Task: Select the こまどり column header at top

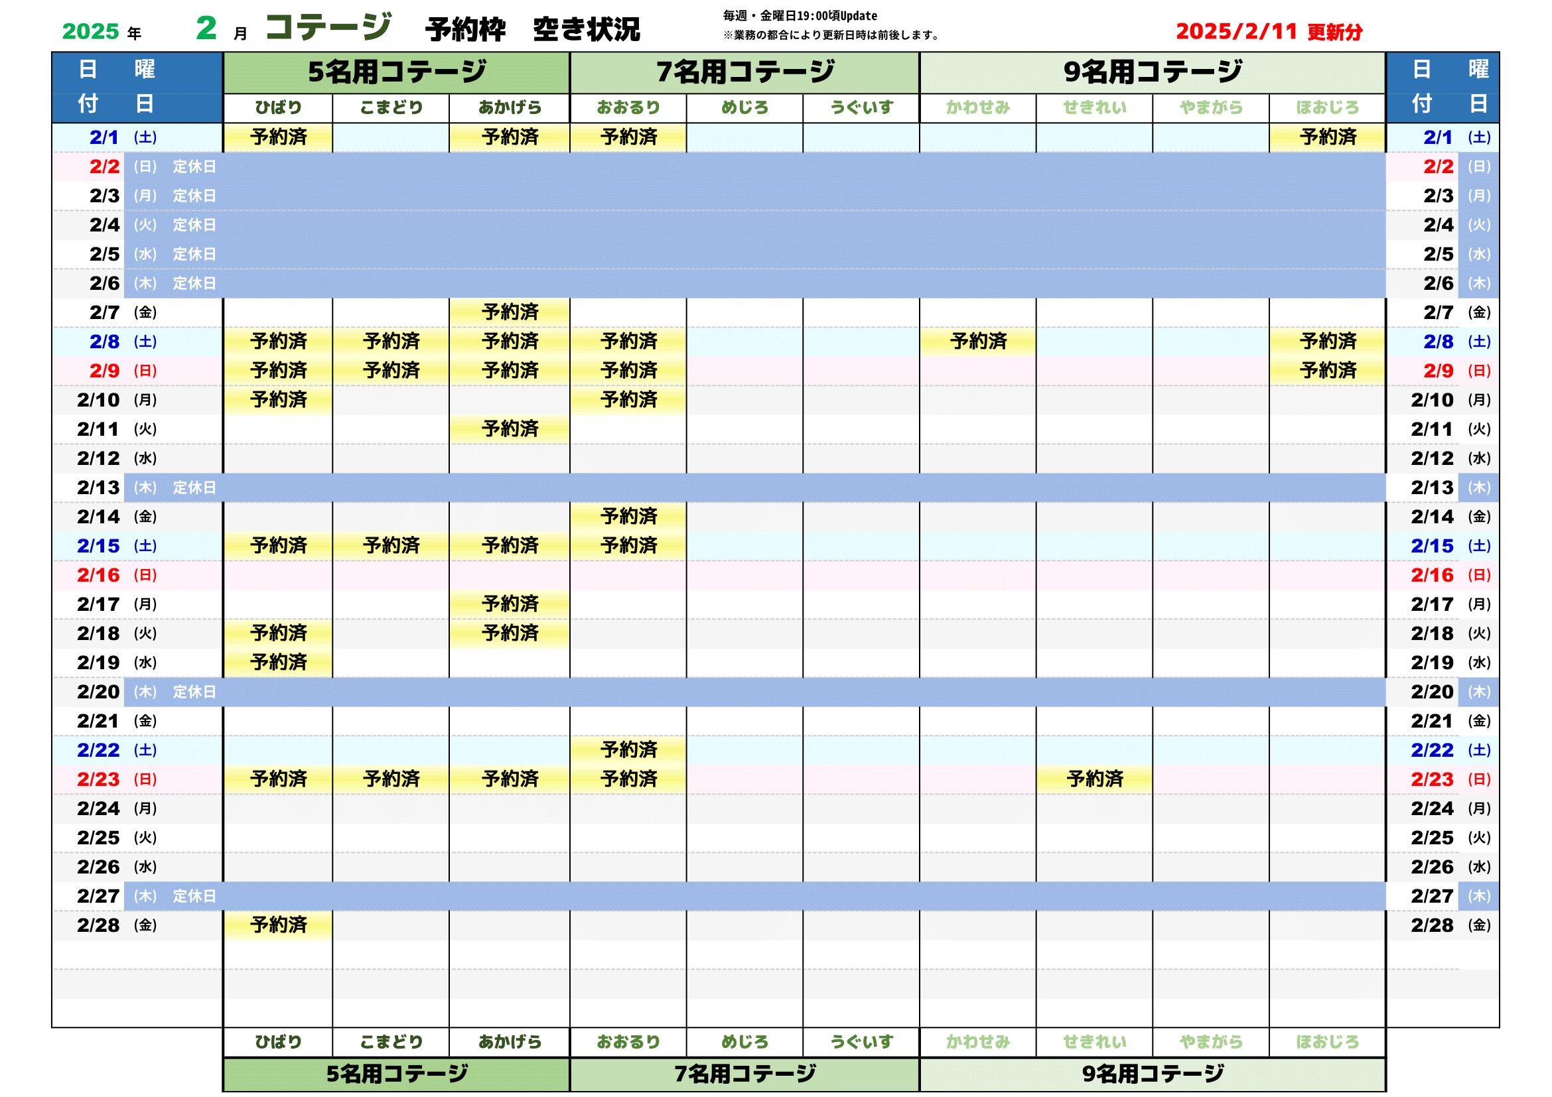Action: click(x=391, y=108)
